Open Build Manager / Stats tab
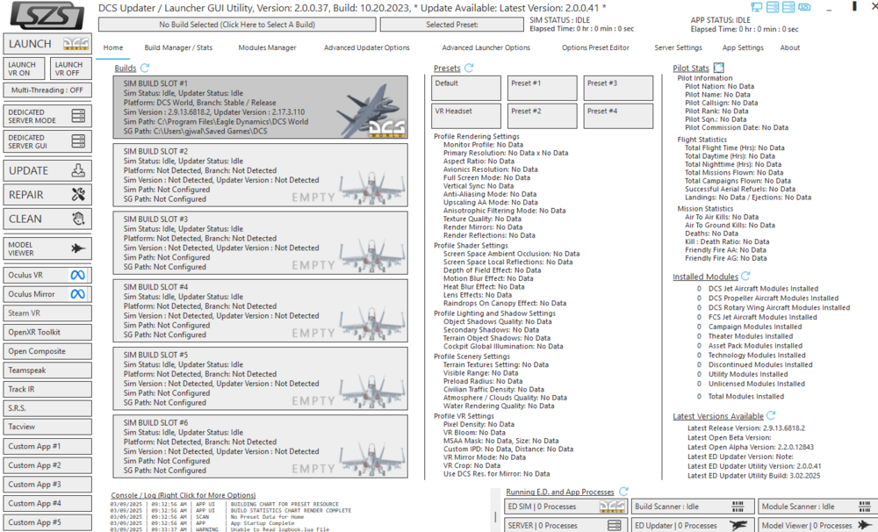The image size is (878, 532). [178, 47]
